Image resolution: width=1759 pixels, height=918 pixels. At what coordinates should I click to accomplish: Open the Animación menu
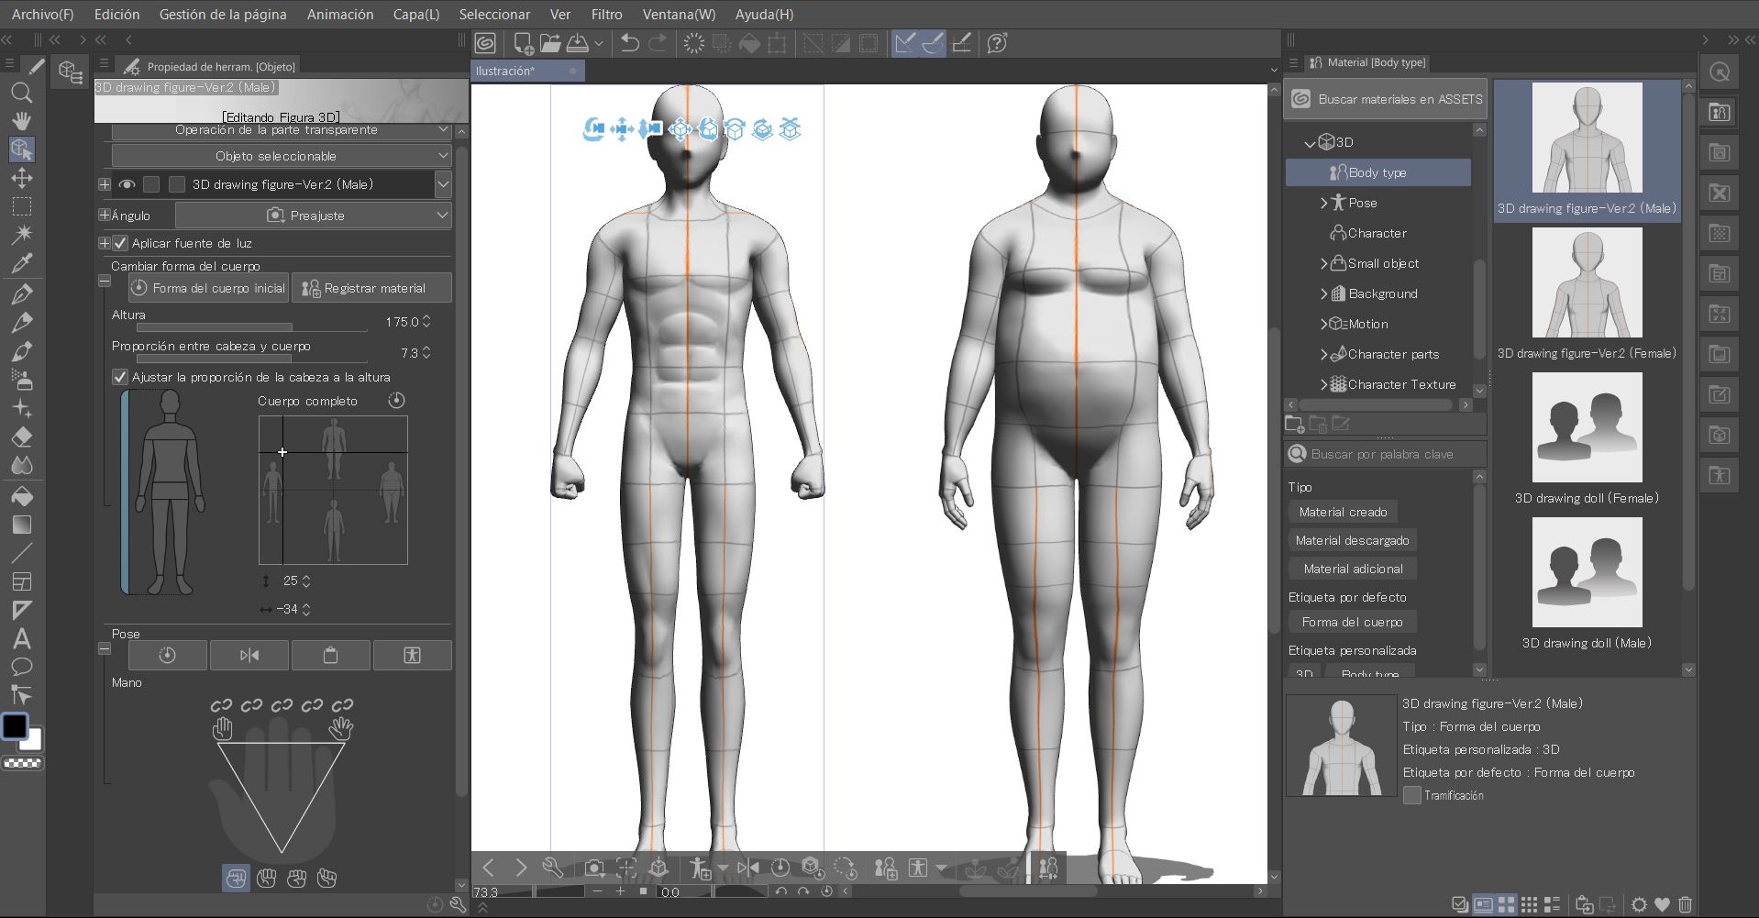coord(340,14)
